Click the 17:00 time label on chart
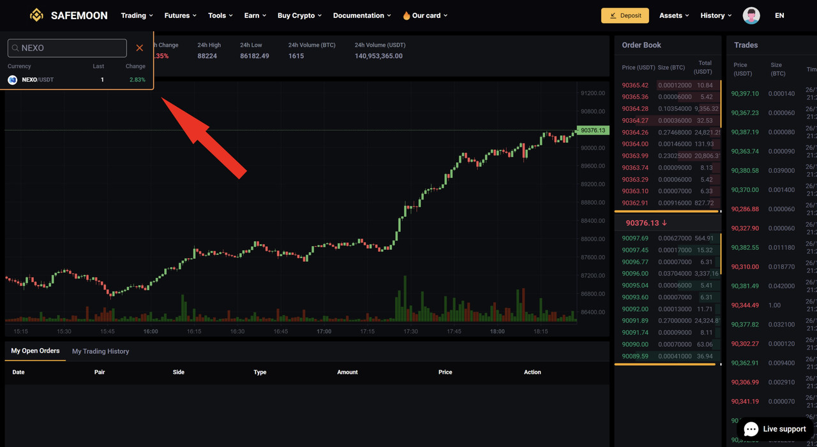817x447 pixels. pos(324,332)
